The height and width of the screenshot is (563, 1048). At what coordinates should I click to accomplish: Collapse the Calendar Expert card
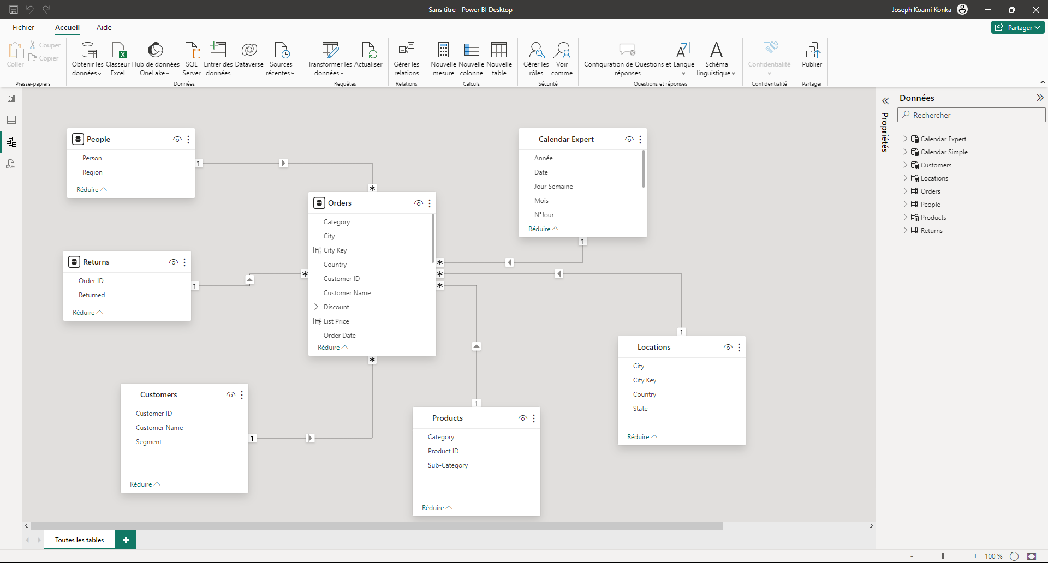click(x=544, y=229)
